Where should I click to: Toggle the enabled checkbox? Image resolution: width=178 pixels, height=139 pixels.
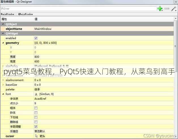click(x=36, y=38)
